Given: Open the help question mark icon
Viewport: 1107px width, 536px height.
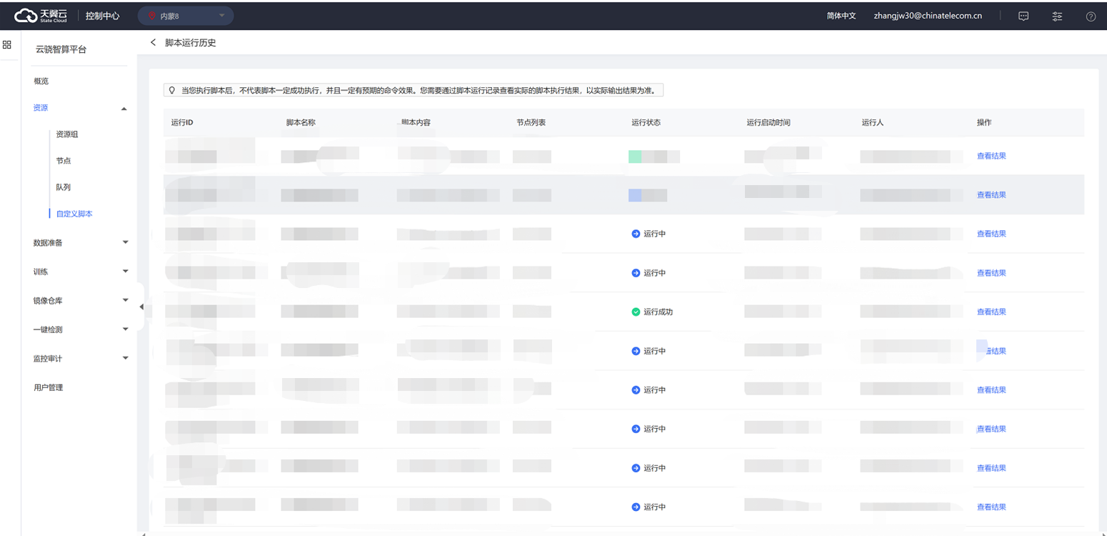Looking at the screenshot, I should pos(1091,16).
